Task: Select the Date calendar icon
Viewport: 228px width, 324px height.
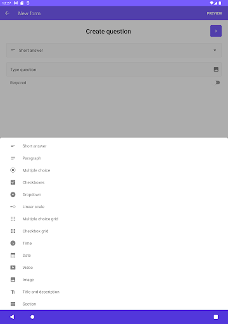Action: point(13,255)
